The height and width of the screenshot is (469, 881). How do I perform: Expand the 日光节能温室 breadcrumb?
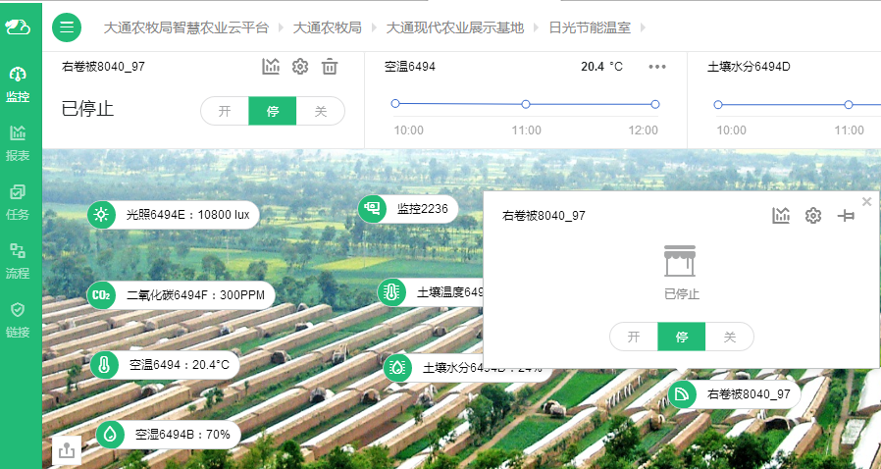tap(590, 27)
